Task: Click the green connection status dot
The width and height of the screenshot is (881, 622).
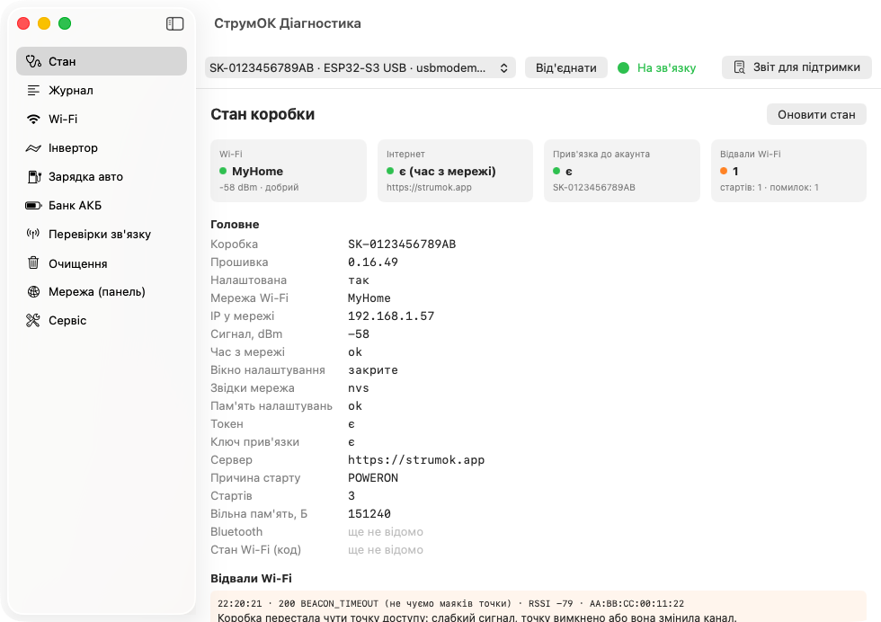Action: pyautogui.click(x=623, y=68)
